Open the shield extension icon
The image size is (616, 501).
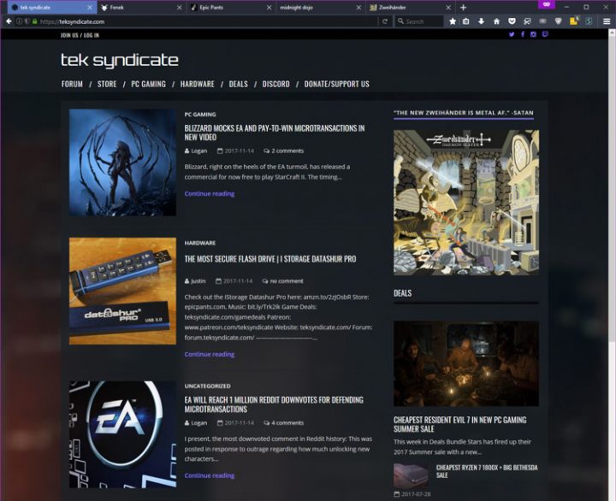tap(558, 21)
